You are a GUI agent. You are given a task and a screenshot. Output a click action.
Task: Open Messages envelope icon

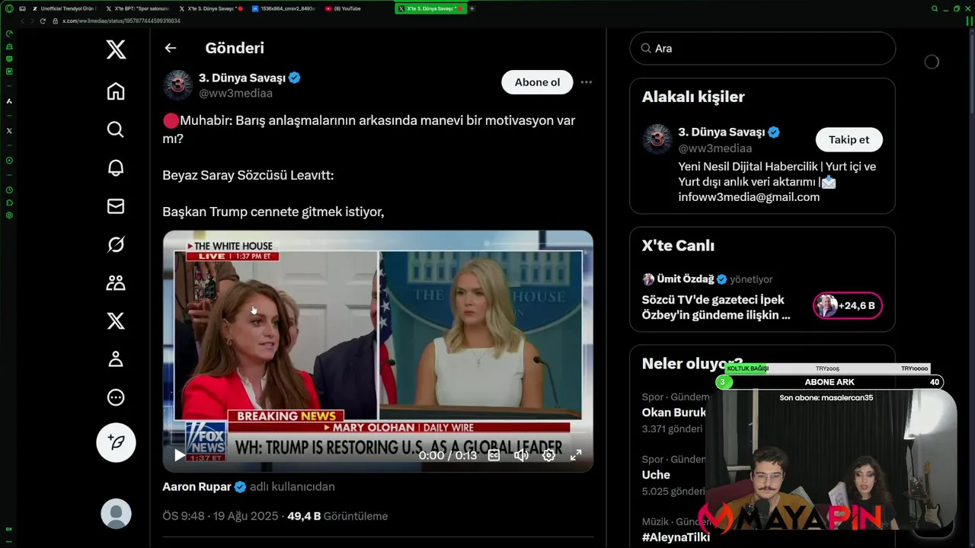(116, 206)
